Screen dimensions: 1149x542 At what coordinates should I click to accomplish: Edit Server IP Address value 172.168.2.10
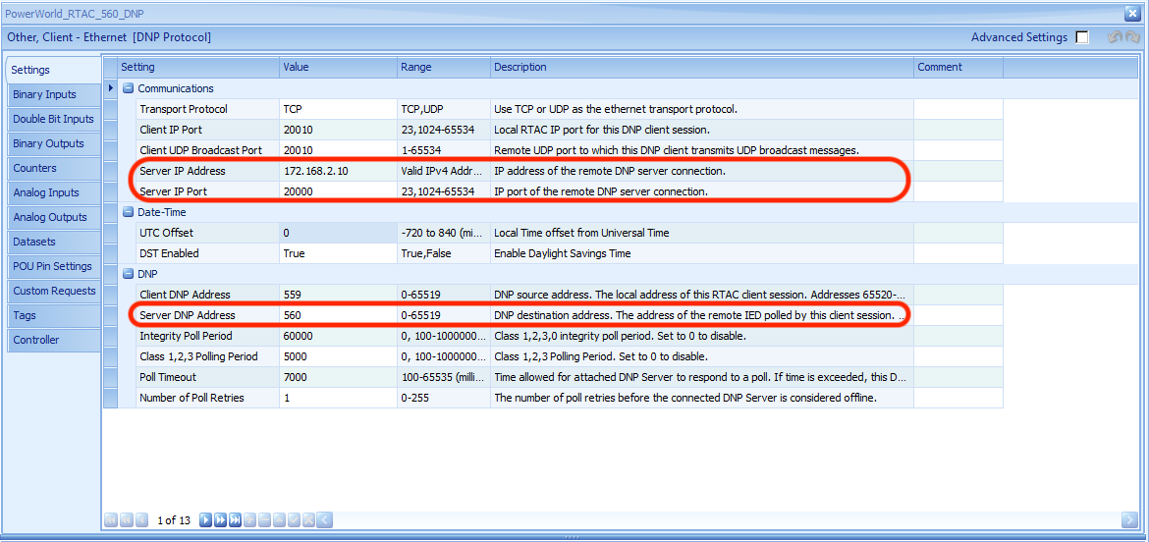coord(338,171)
